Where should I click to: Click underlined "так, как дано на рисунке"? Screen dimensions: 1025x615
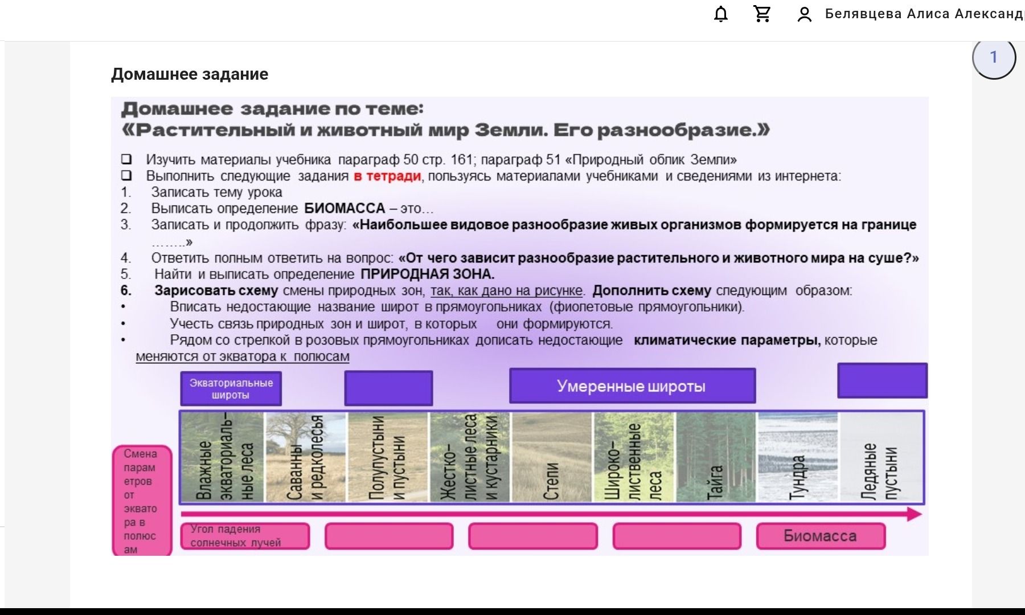tap(507, 290)
